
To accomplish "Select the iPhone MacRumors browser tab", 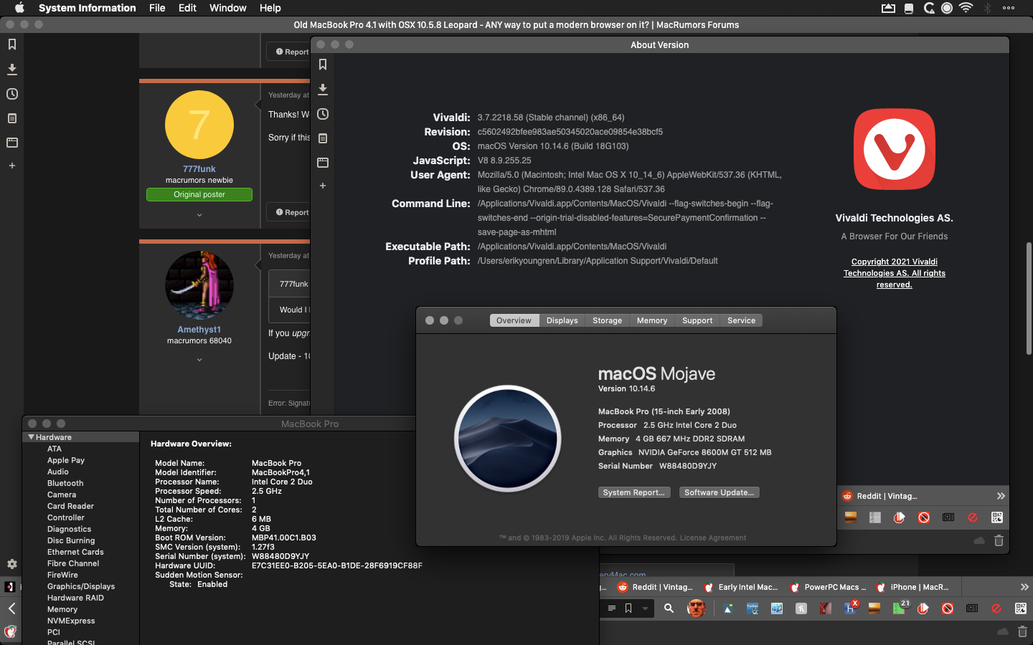I will 914,587.
